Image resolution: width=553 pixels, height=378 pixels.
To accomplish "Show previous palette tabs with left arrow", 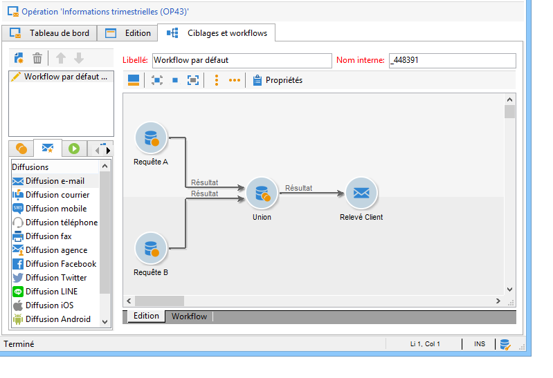I will click(98, 151).
